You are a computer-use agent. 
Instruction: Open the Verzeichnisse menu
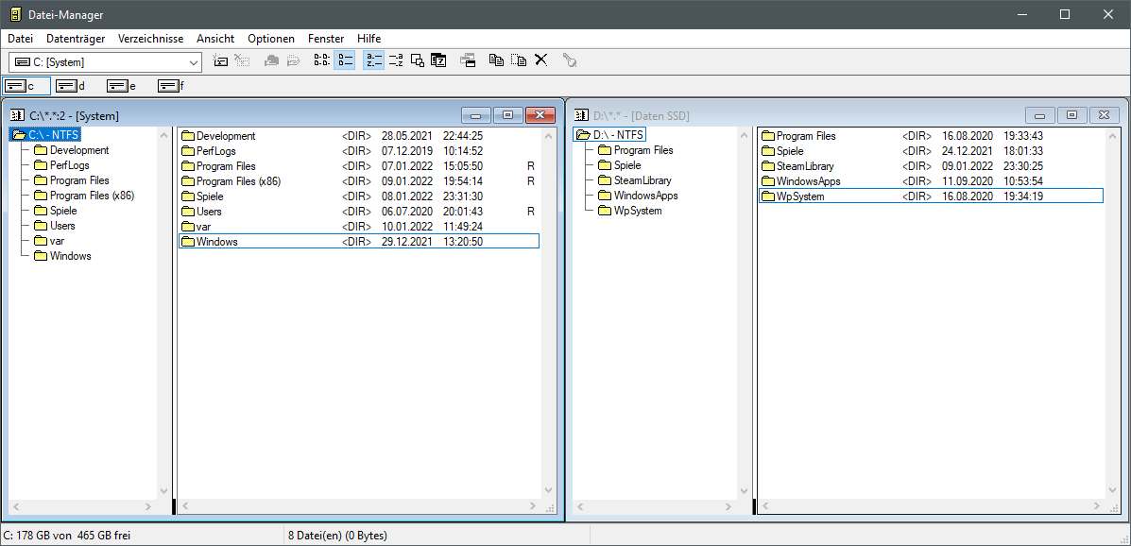click(151, 39)
